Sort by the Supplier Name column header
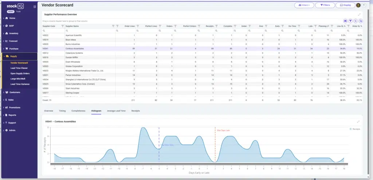Screen dimensions: 373x180 [x=72, y=26]
